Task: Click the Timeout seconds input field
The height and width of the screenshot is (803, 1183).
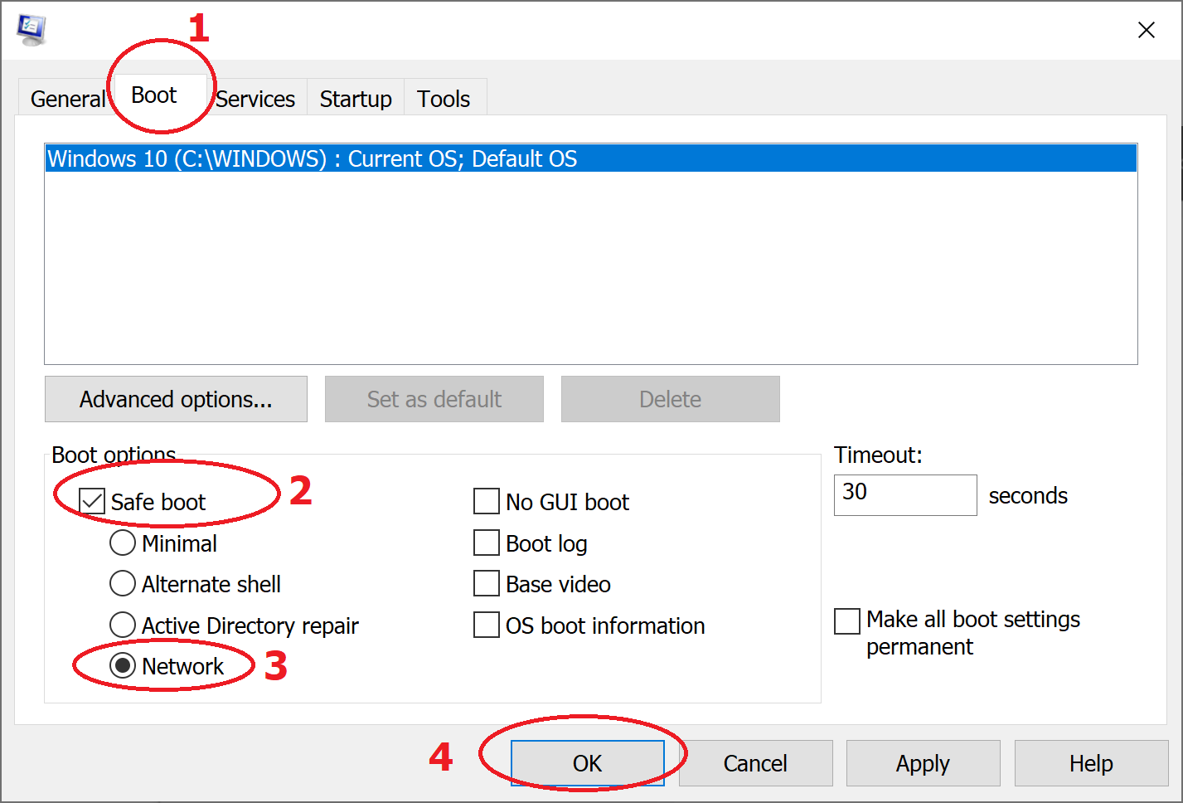Action: [905, 495]
